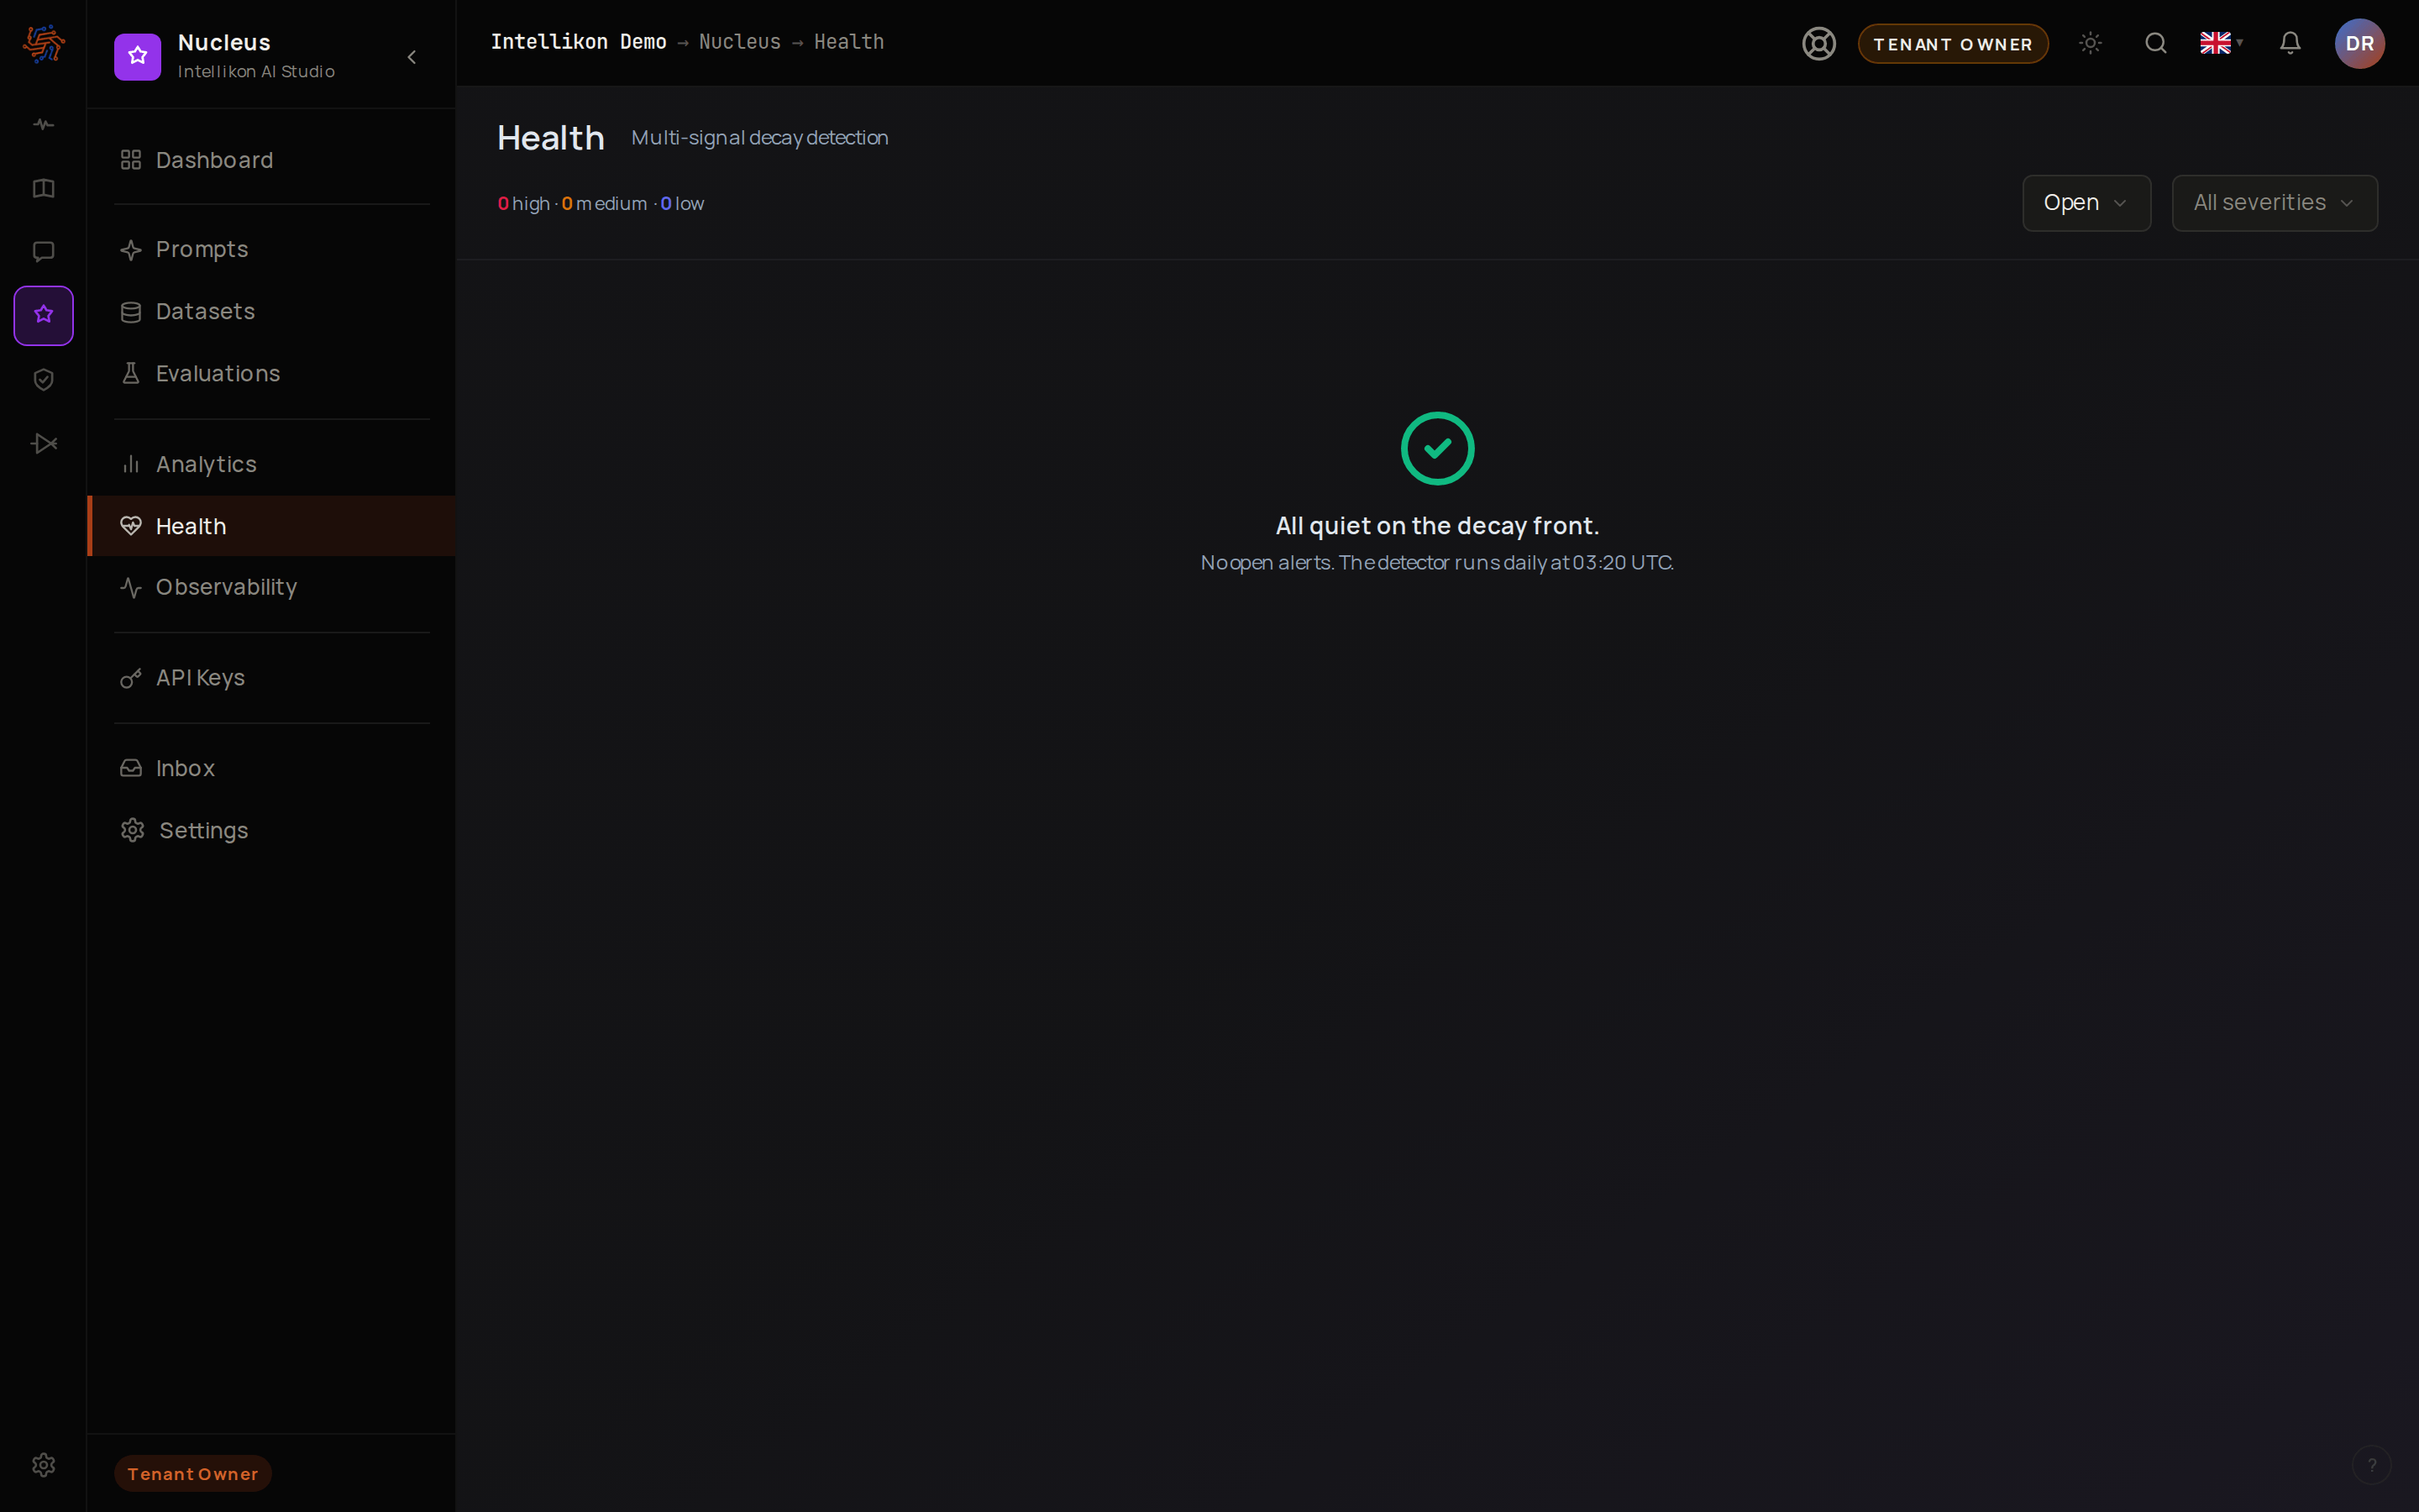The width and height of the screenshot is (2419, 1512).
Task: Open the Open status filter dropdown
Action: click(x=2086, y=203)
